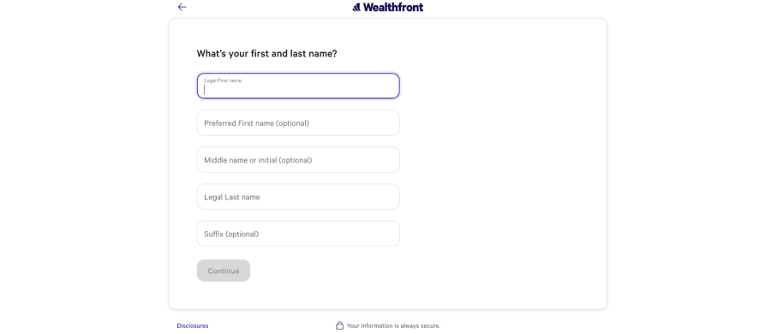
Task: Click empty white area right of the form fields
Action: point(501,162)
